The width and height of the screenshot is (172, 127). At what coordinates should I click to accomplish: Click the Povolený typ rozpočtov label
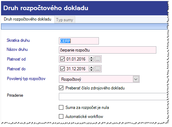coord(26,79)
